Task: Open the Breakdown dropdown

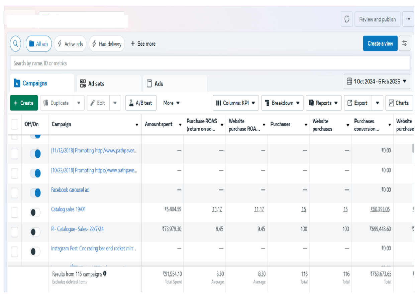Action: (282, 103)
